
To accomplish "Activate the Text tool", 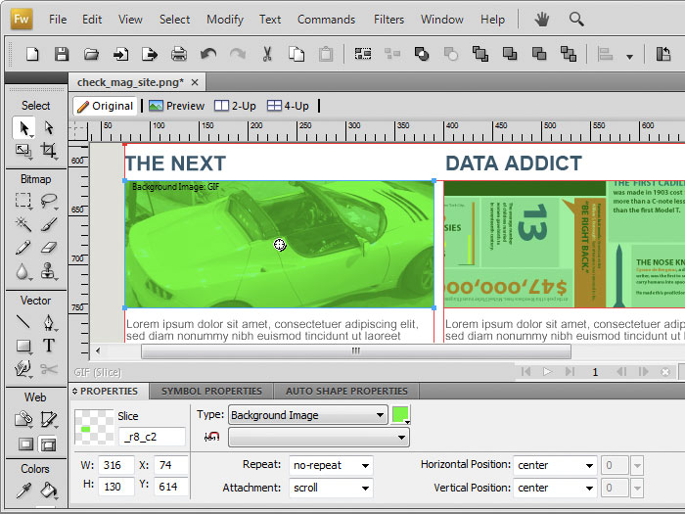I will [48, 346].
